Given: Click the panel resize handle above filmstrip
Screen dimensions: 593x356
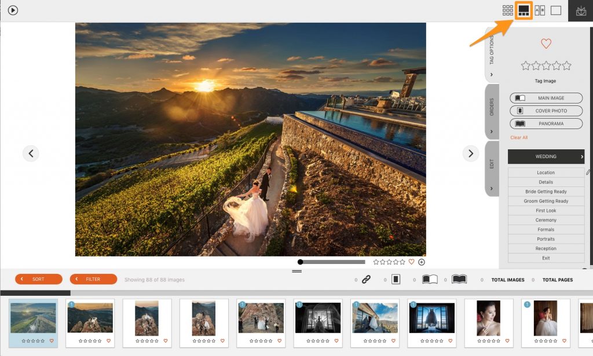Looking at the screenshot, I should 297,271.
